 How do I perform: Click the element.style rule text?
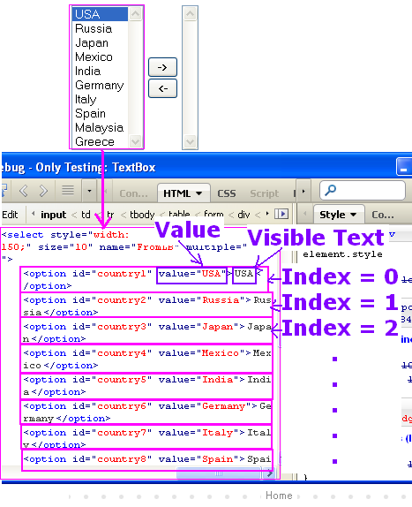(342, 254)
